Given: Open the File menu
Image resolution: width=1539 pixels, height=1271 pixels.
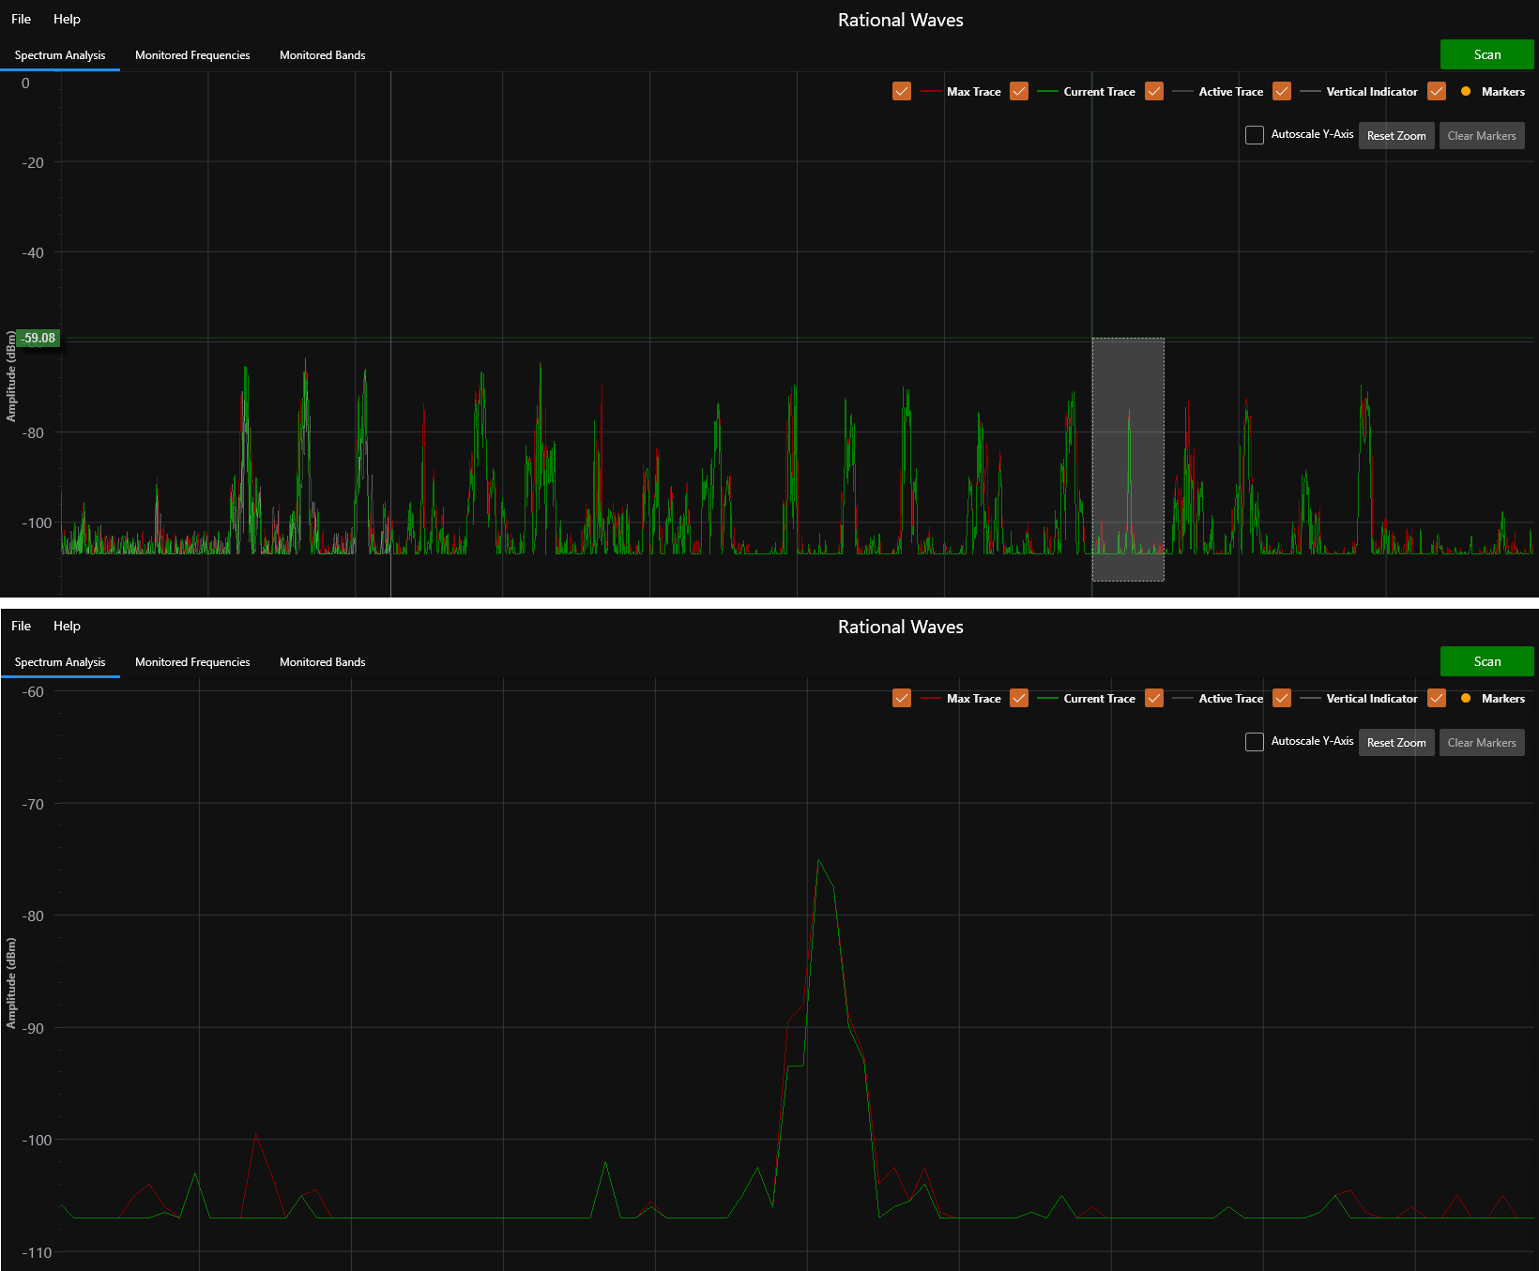Looking at the screenshot, I should coord(21,19).
